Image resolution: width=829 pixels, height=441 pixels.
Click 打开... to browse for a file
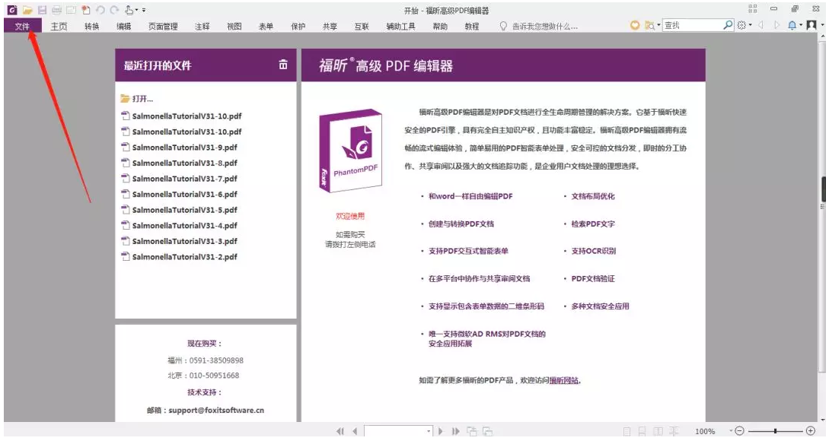tap(137, 99)
